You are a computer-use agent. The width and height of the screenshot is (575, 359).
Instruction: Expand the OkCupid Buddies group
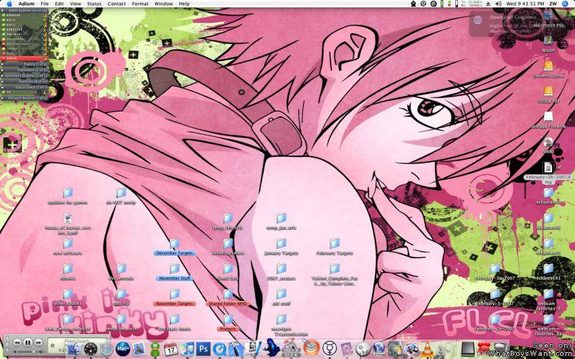(x=3, y=98)
